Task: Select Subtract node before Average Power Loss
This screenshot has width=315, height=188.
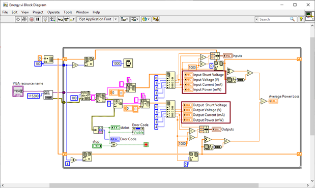Action: (264, 101)
